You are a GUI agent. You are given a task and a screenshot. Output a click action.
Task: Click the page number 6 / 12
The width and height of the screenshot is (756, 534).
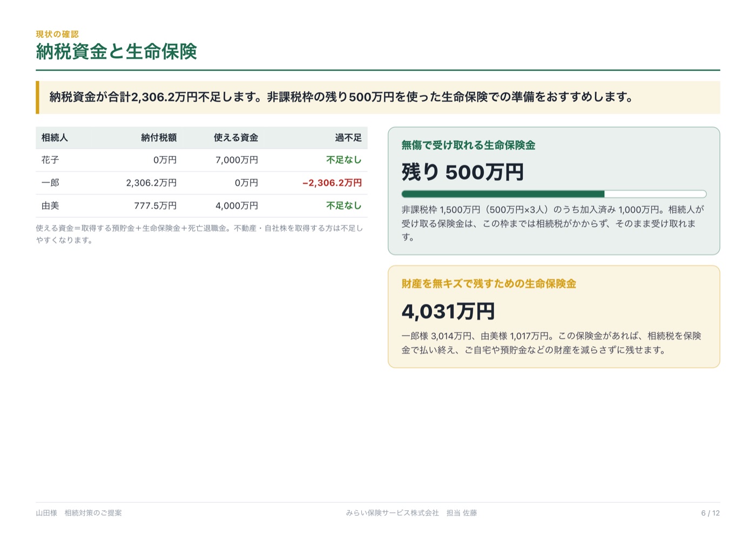click(x=710, y=513)
